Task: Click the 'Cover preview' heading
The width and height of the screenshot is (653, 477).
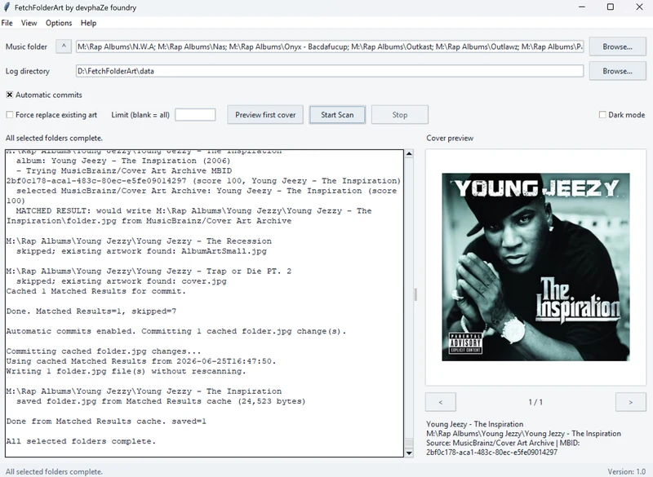Action: [x=450, y=138]
